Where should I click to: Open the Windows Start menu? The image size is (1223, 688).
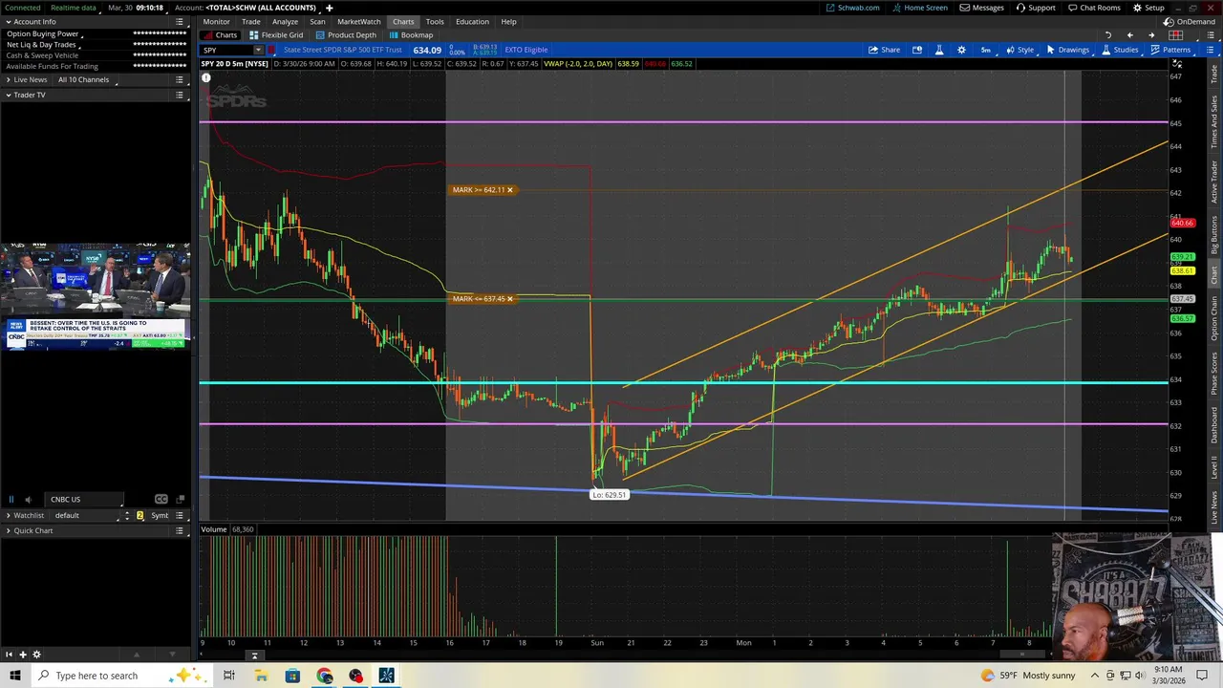click(14, 676)
